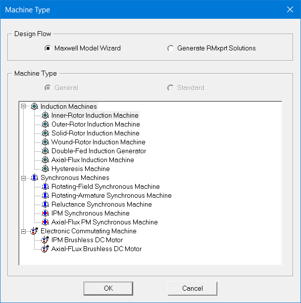Screen dimensions: 301x303
Task: Select the Synchronous Machines category label
Action: 75,177
